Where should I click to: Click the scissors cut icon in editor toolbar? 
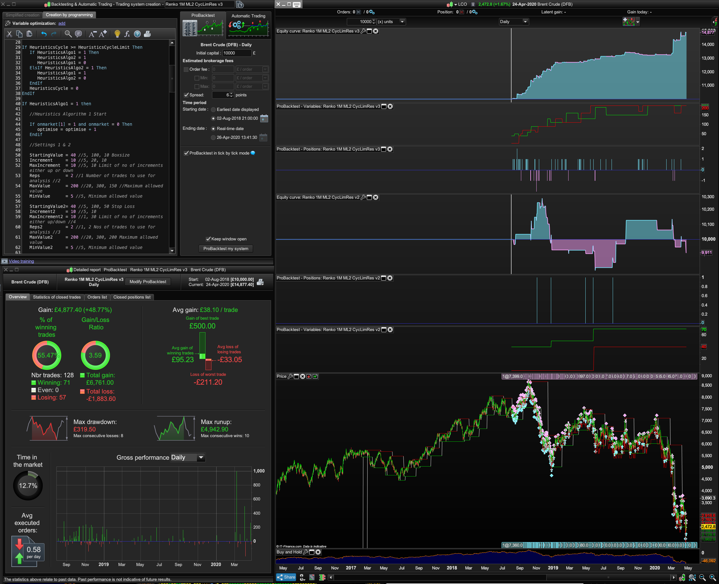coord(9,34)
